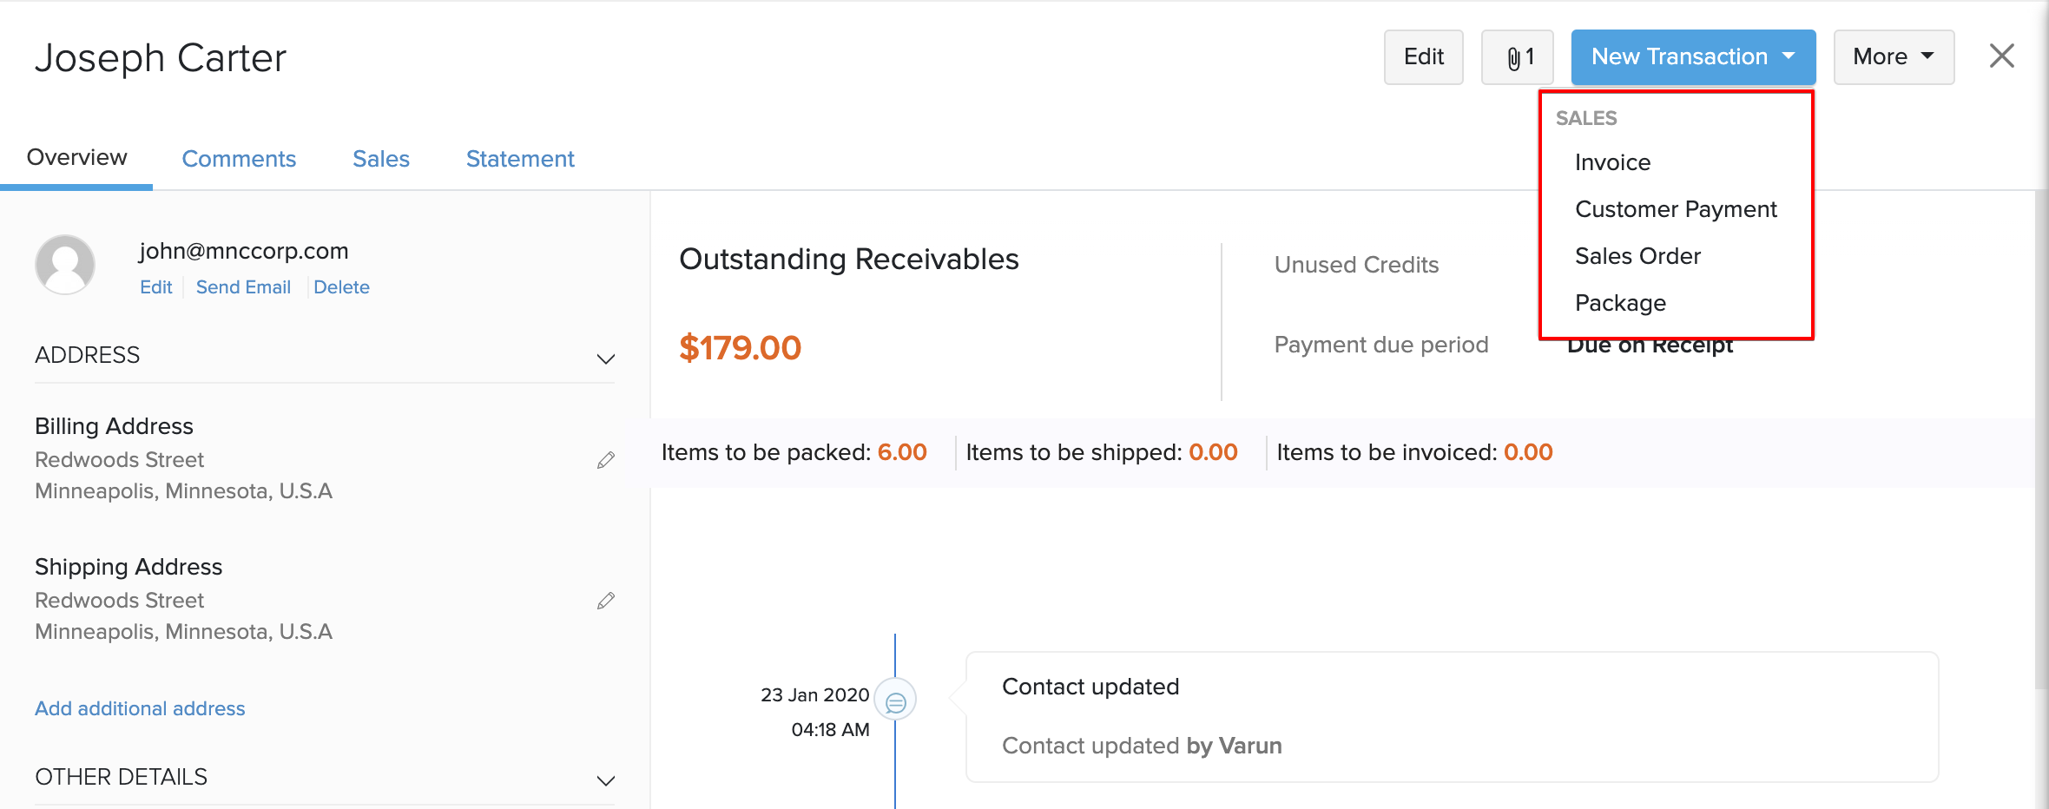Open the attachments via the paperclip icon
This screenshot has height=809, width=2049.
click(x=1517, y=56)
